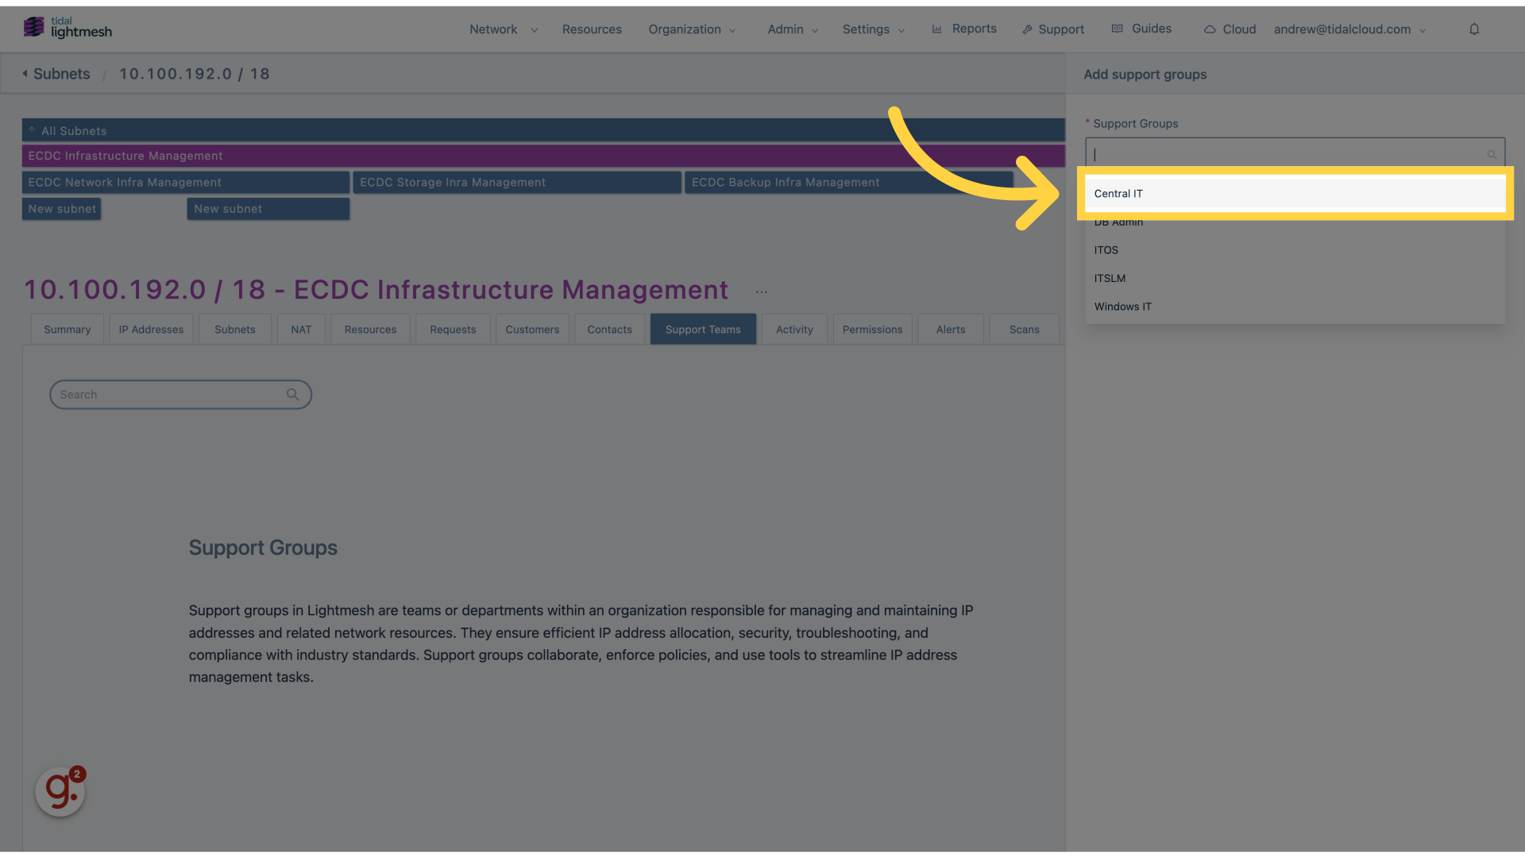Expand the Settings menu
Screen dimensions: 1525x858
pos(874,29)
